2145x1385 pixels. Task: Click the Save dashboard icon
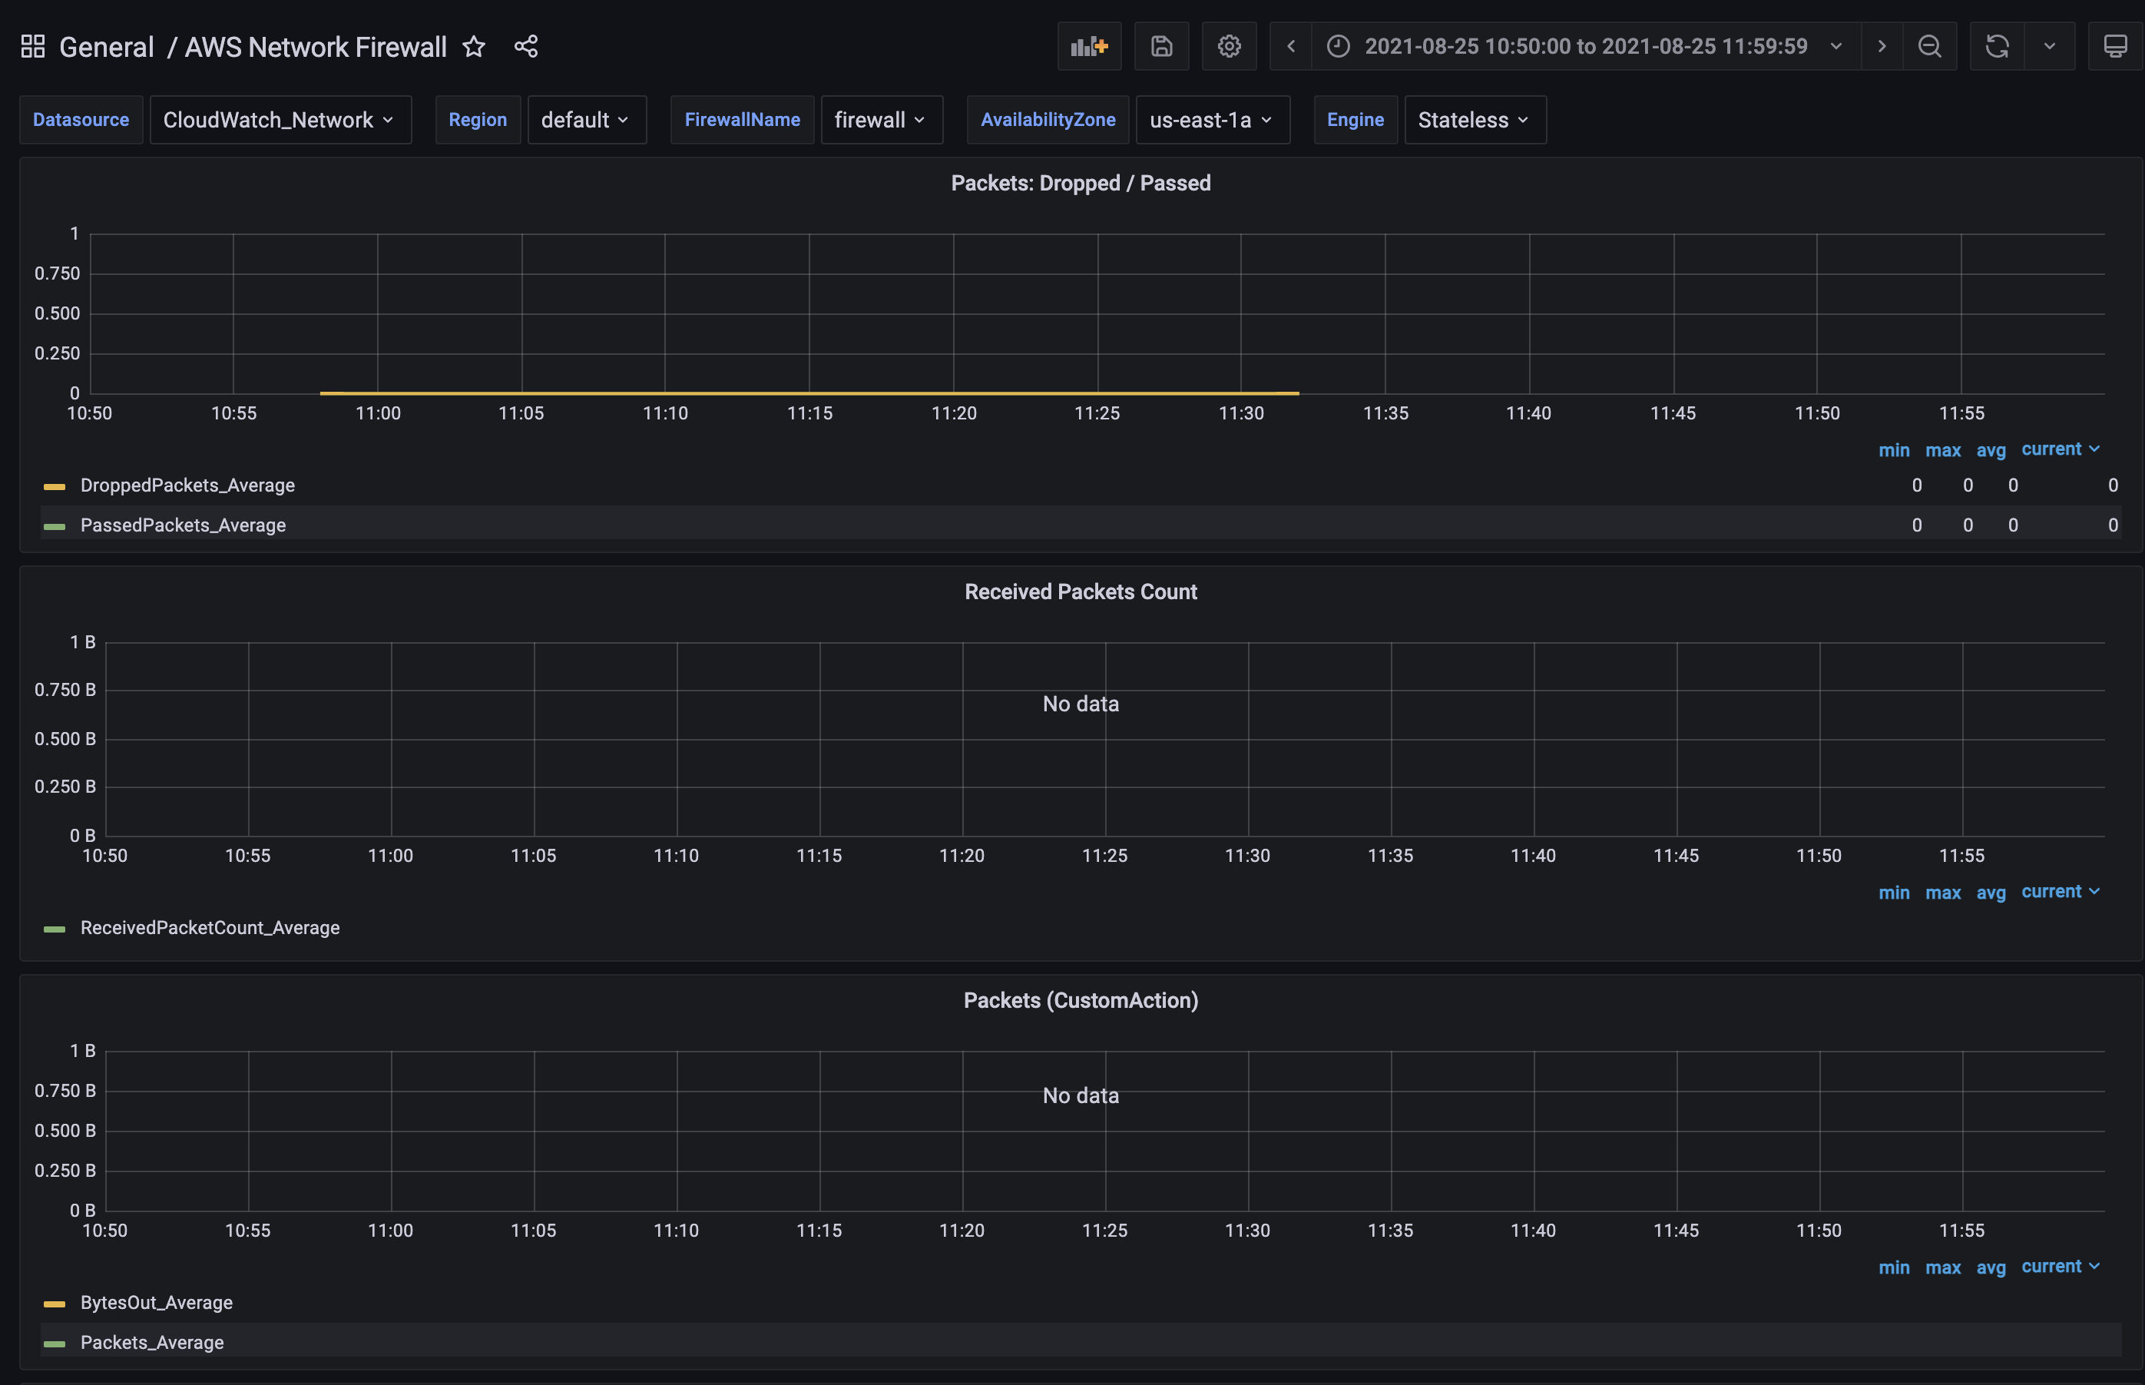click(x=1161, y=46)
